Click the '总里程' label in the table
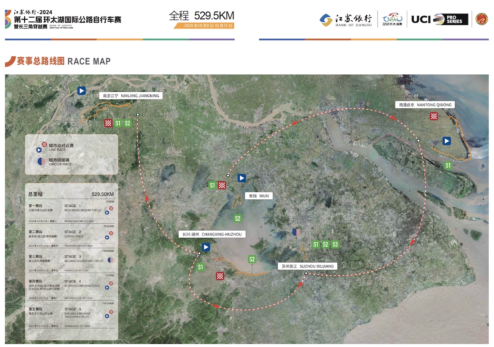The width and height of the screenshot is (494, 347). pyautogui.click(x=35, y=194)
